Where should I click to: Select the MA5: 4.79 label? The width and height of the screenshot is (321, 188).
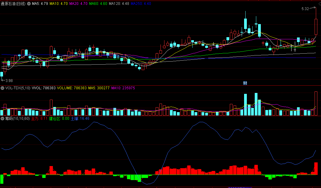40,4
